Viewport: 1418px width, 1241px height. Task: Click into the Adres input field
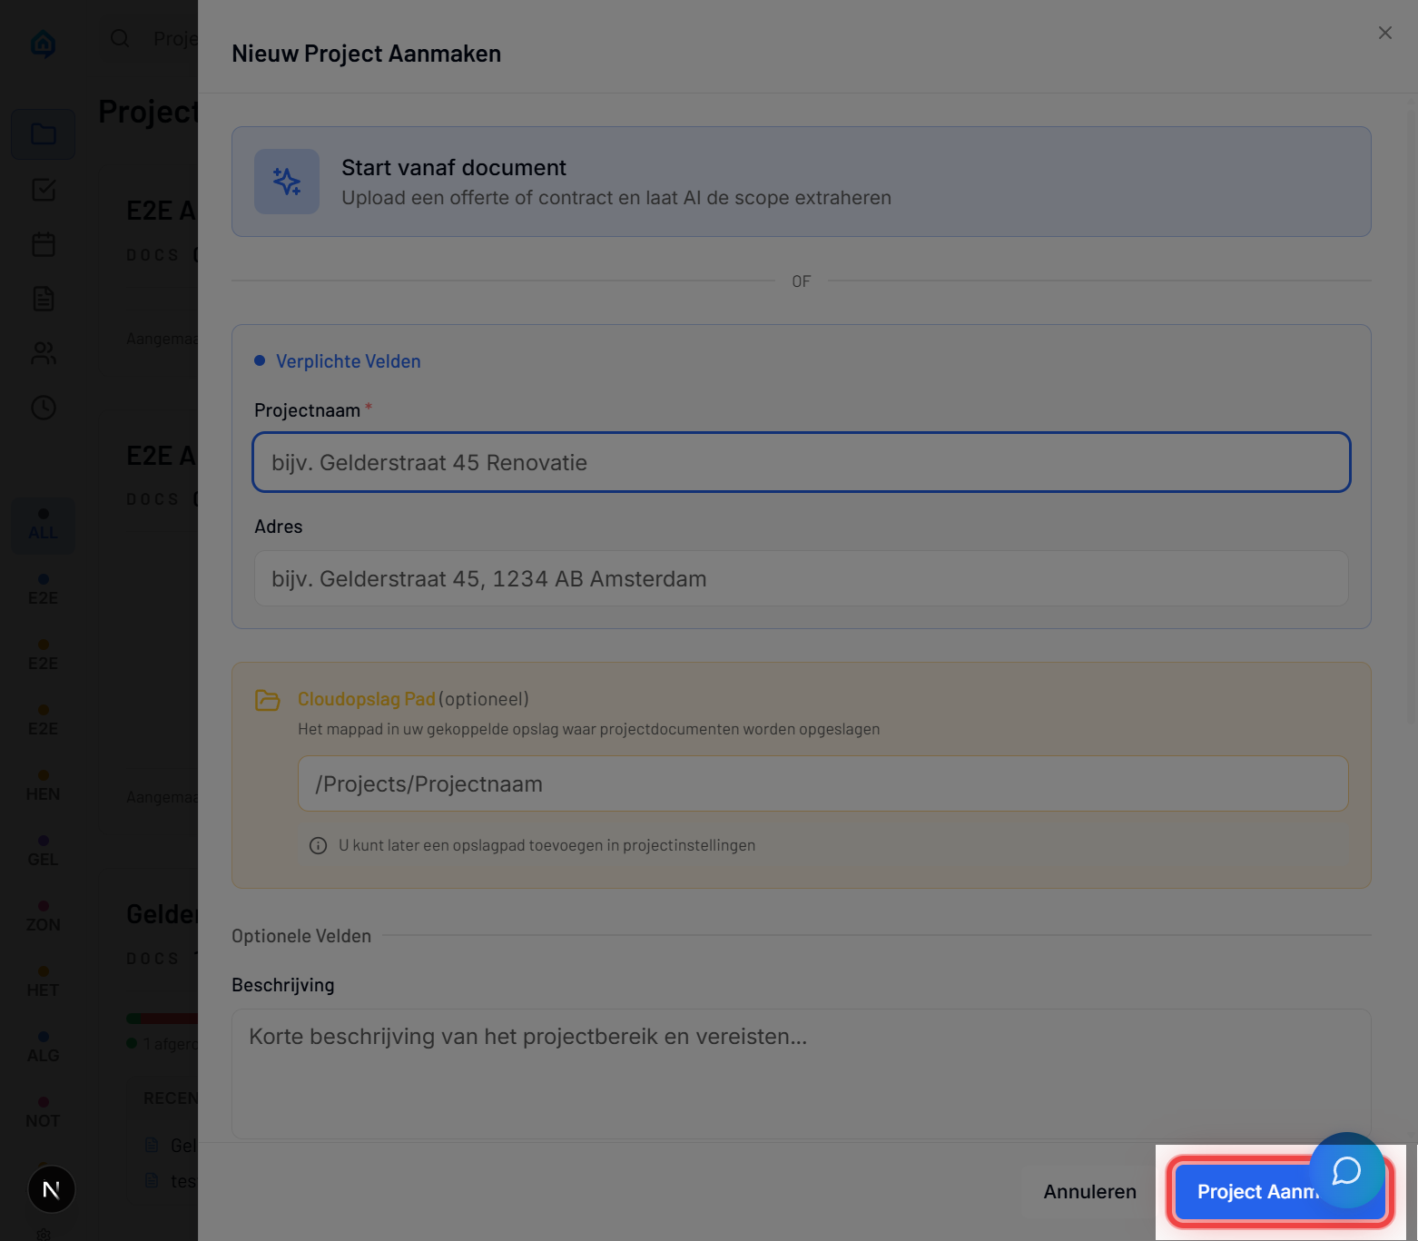click(x=801, y=578)
